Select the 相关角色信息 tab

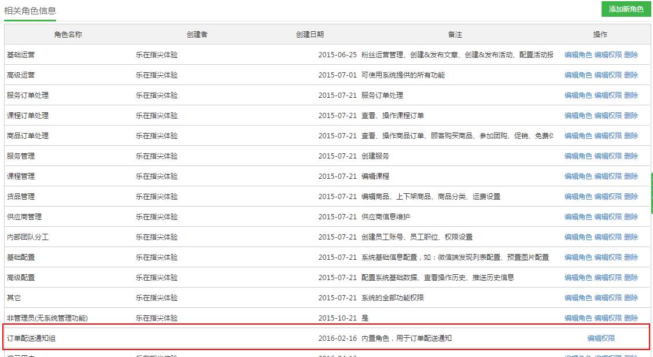[30, 11]
